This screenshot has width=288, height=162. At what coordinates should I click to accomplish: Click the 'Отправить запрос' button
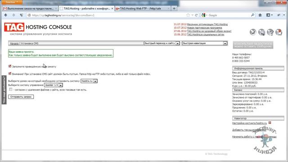pos(21,97)
